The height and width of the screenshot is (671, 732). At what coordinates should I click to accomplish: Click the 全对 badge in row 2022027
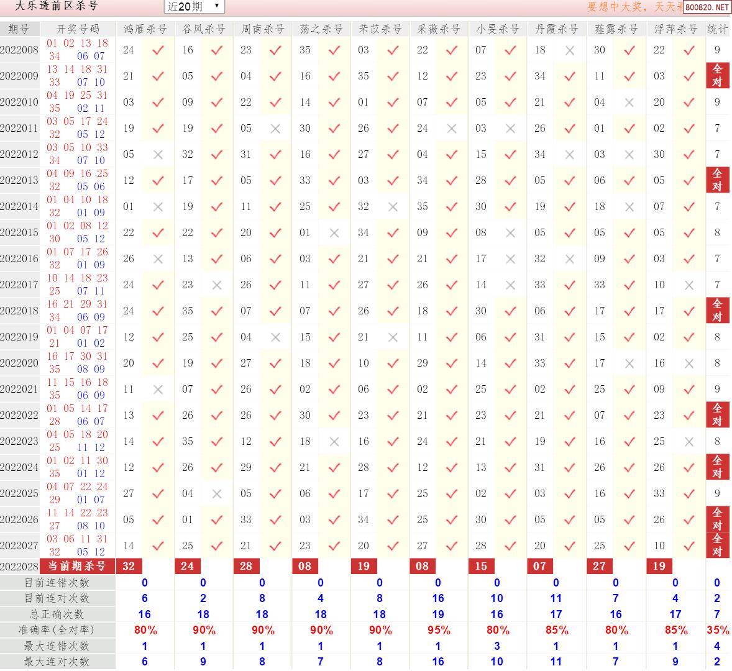click(x=717, y=545)
